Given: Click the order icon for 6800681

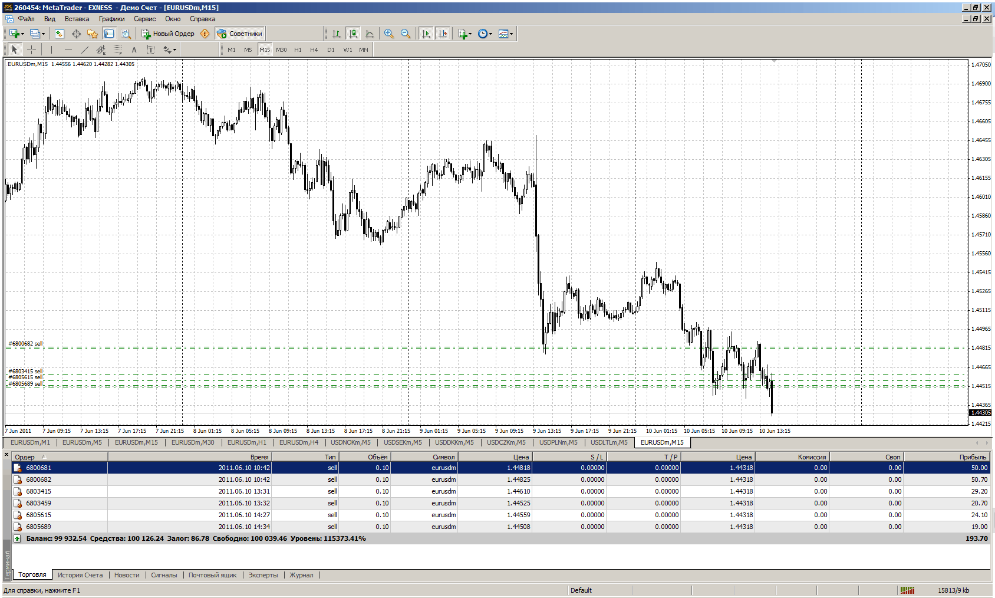Looking at the screenshot, I should tap(18, 468).
